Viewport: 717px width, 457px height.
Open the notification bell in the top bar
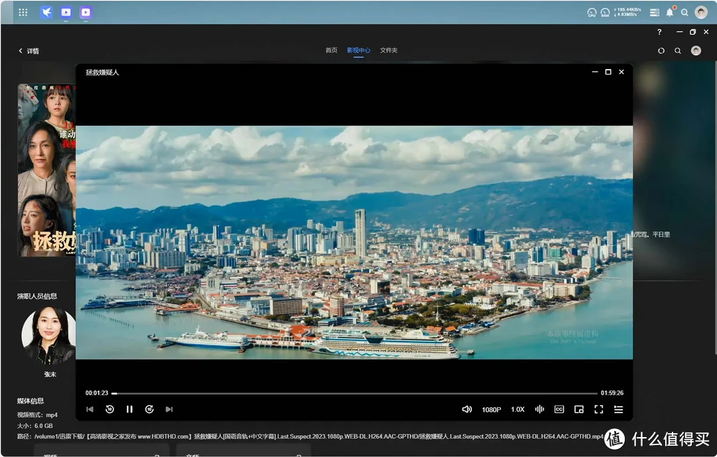[x=670, y=12]
